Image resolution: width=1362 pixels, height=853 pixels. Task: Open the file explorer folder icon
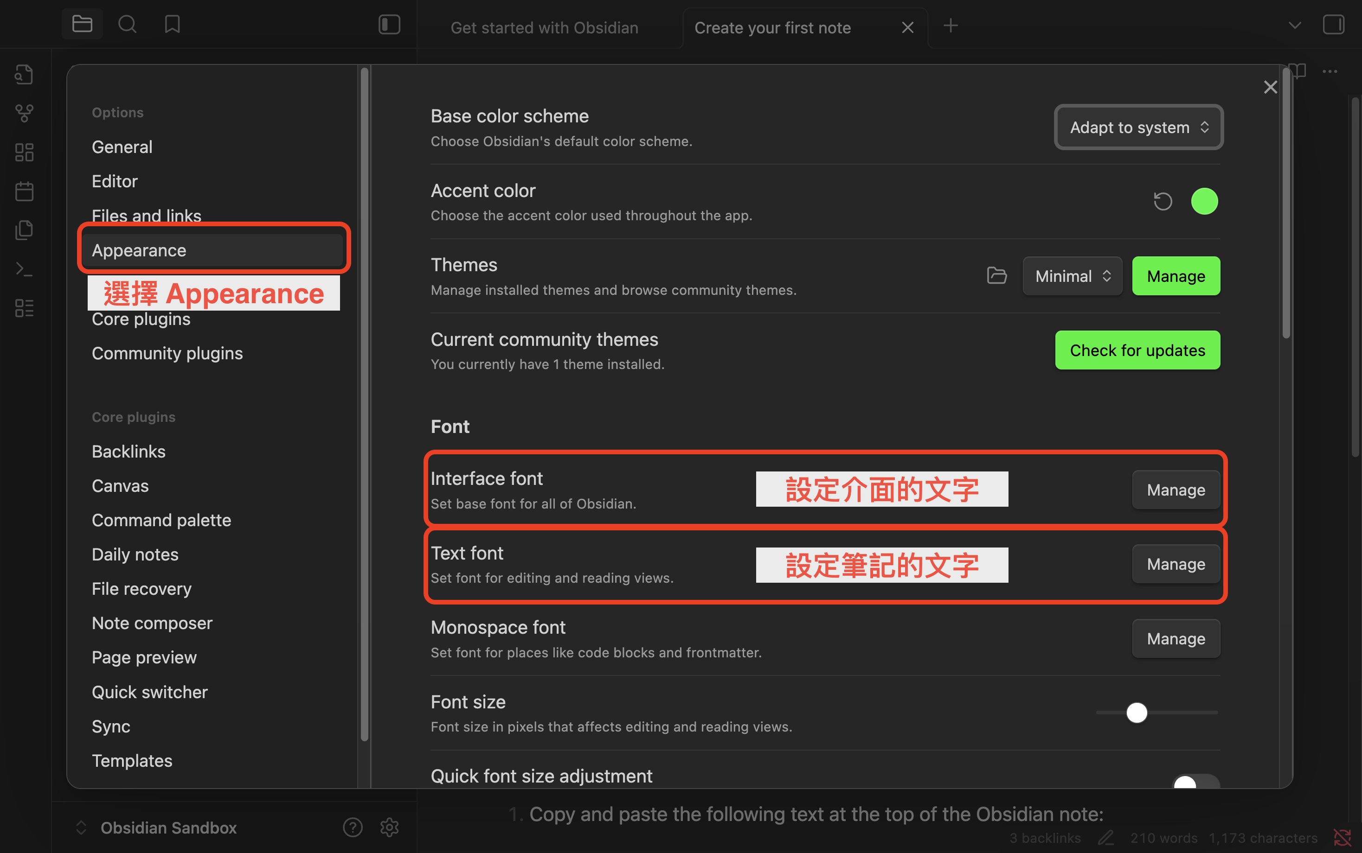[82, 24]
